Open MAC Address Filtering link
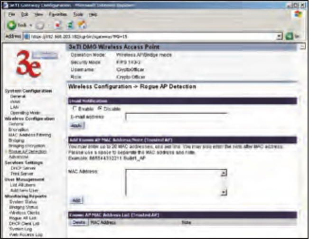The image size is (309, 239). [x=30, y=135]
